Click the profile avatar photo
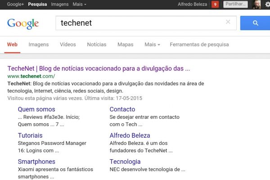 click(x=256, y=4)
